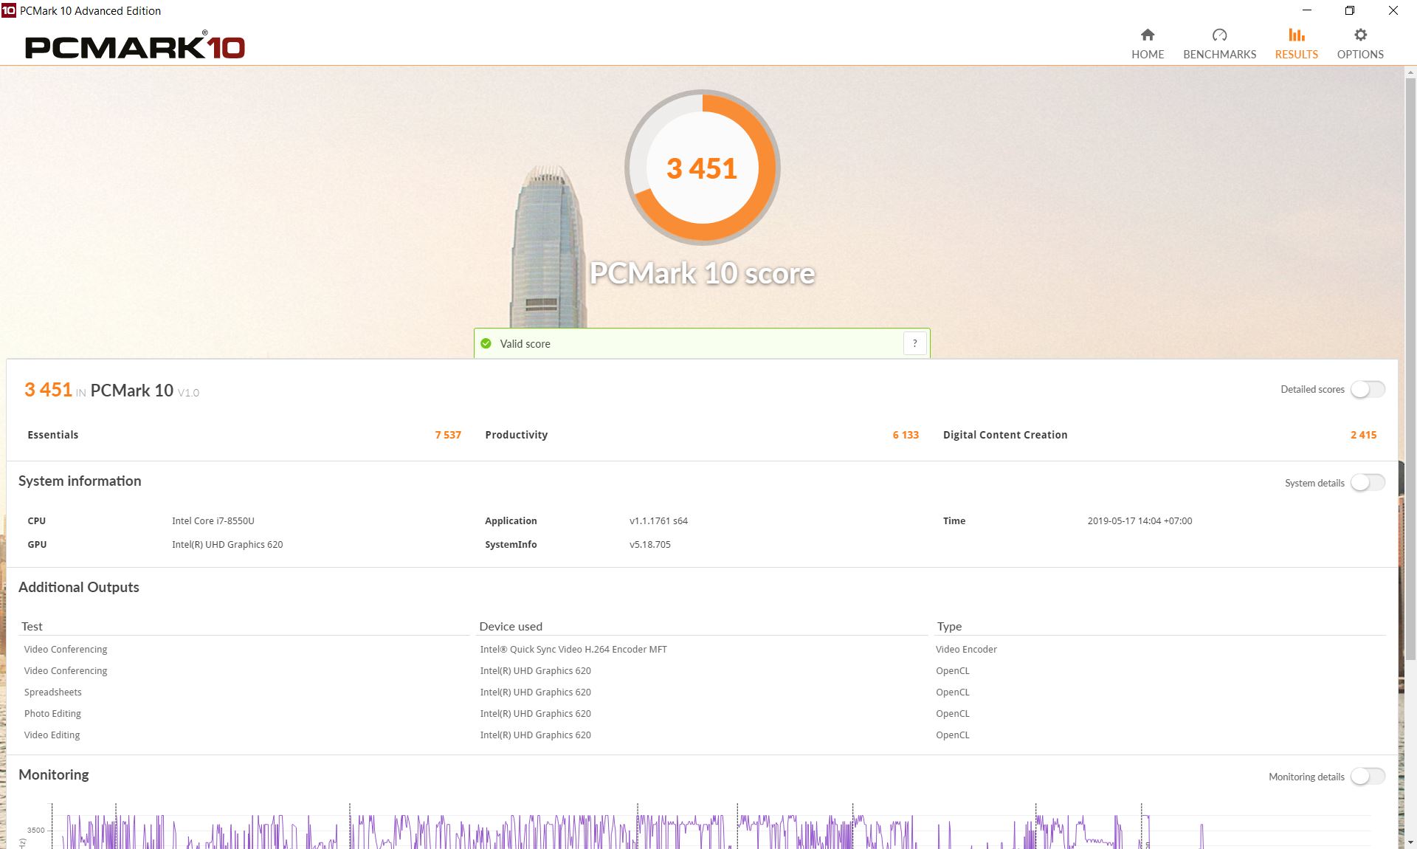Close the PCMark 10 window
1417x849 pixels.
[x=1393, y=10]
